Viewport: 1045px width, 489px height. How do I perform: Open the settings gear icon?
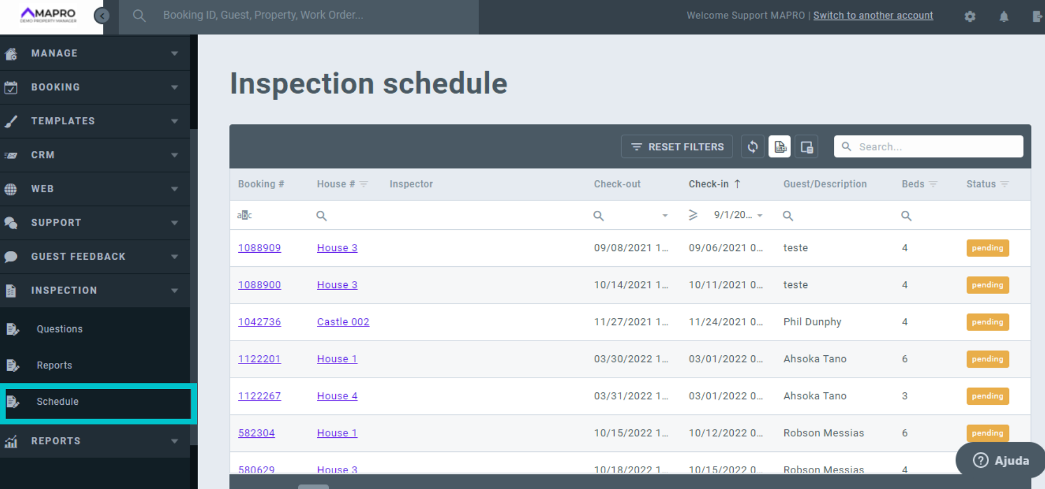coord(970,16)
